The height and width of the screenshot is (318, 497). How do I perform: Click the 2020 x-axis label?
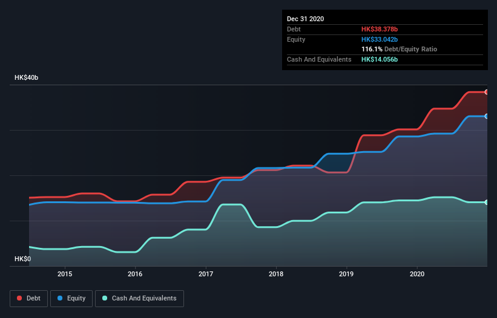pos(417,274)
